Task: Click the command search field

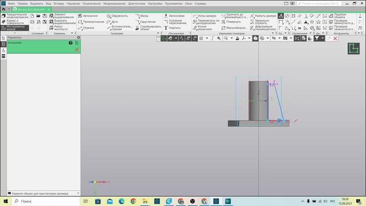Action: point(319,3)
